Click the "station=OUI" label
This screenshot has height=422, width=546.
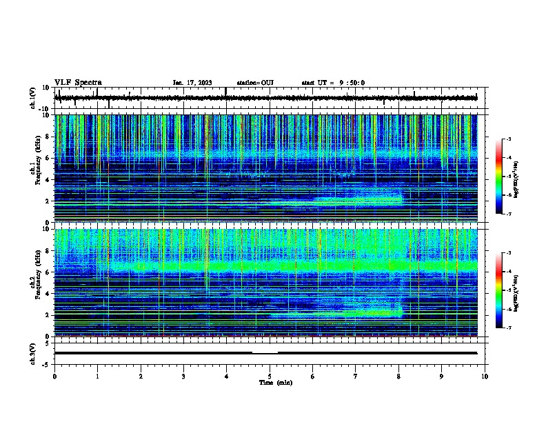255,83
